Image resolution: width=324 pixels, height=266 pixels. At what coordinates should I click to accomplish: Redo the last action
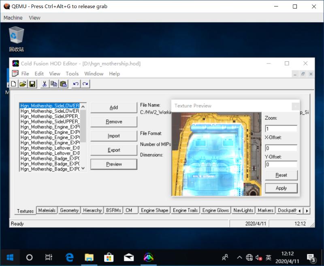click(x=84, y=84)
